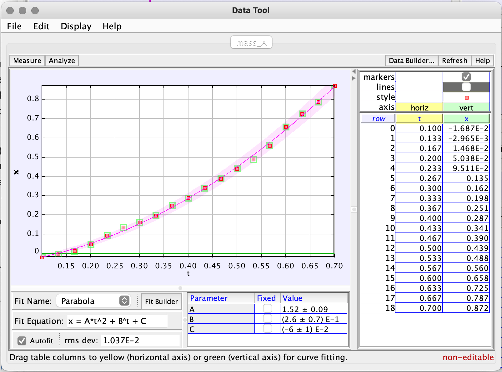Toggle the markers checkbox
This screenshot has height=372, width=502.
point(466,77)
